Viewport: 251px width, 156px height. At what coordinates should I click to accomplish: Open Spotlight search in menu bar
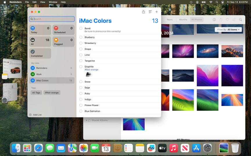217,2
